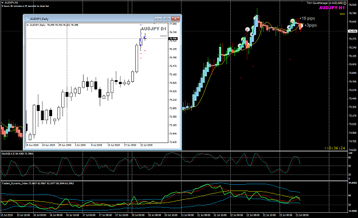Click the 21 Jul 00:00 time-axis label
This screenshot has width=358, height=218.
pos(187,215)
